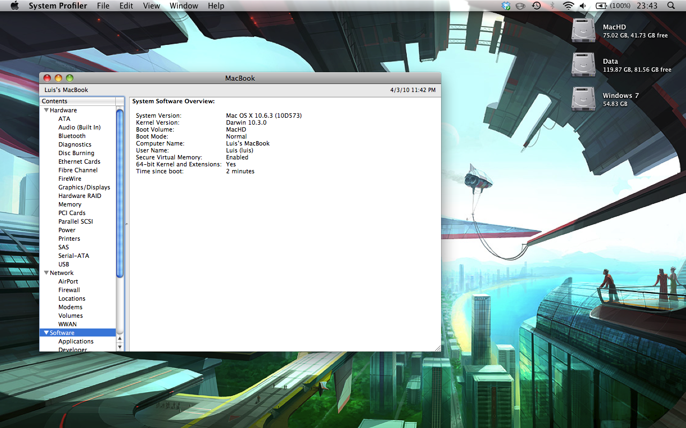This screenshot has width=686, height=428.
Task: Select Diagnostics
Action: pyautogui.click(x=74, y=144)
